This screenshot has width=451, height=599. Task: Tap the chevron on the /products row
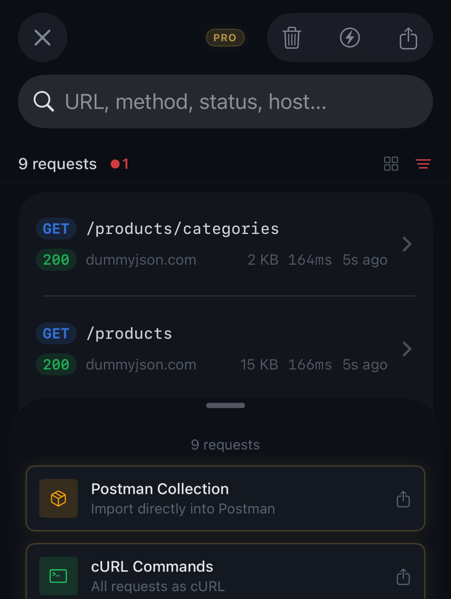coord(407,349)
